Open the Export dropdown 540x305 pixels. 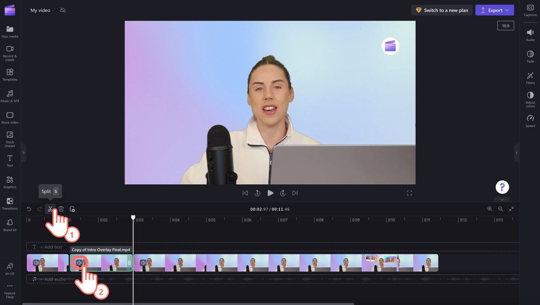point(507,10)
